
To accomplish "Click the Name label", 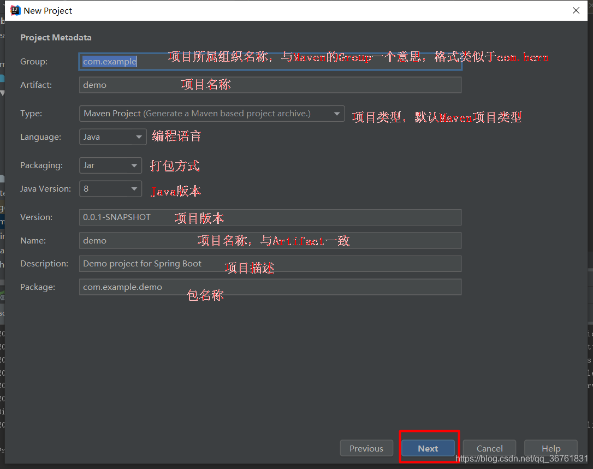I will [x=33, y=241].
